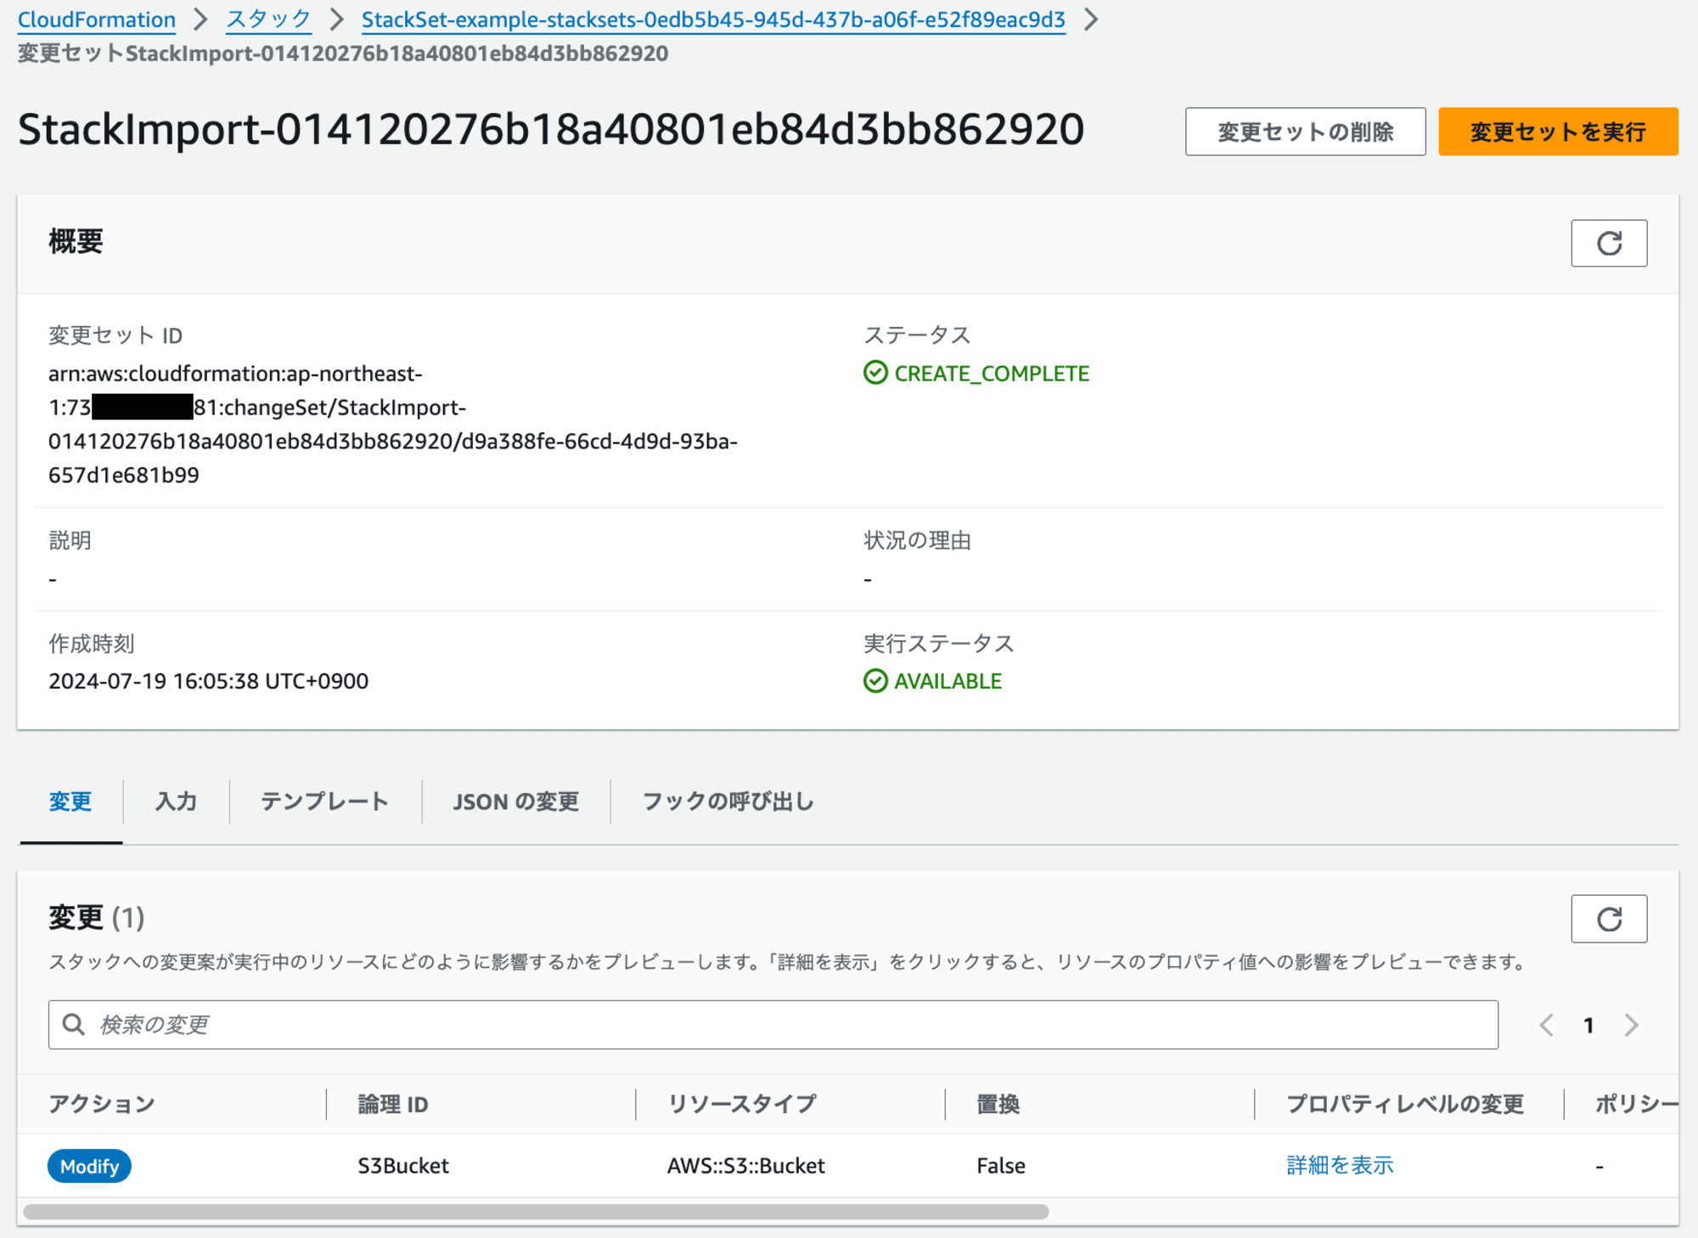Open the CloudFormation breadcrumb link
Image resolution: width=1698 pixels, height=1238 pixels.
[x=97, y=20]
